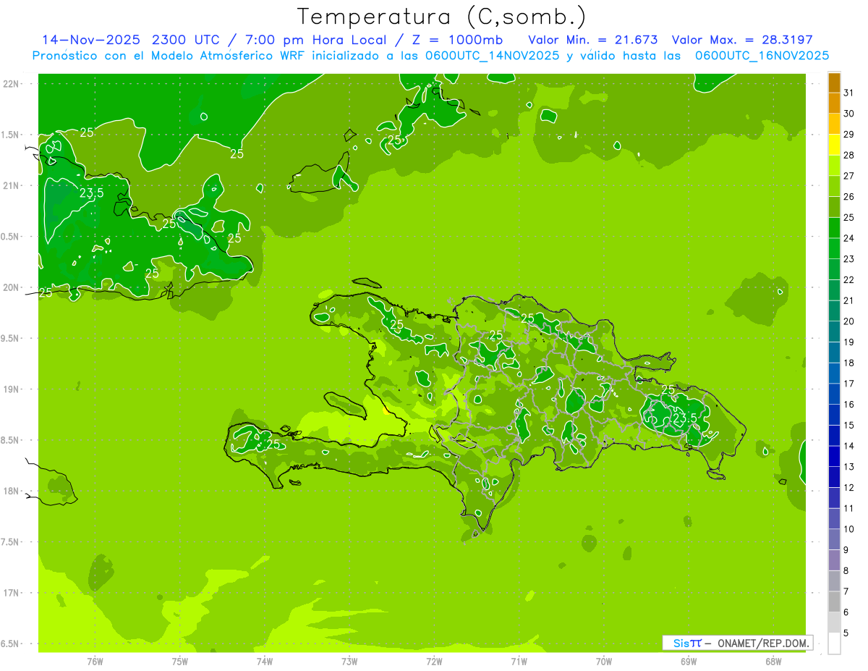Select the lime swatch between 27 and 28
Image resolution: width=868 pixels, height=671 pixels.
pos(834,166)
